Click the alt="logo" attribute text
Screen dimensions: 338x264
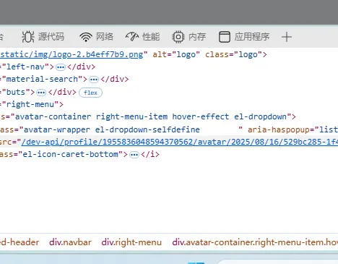pyautogui.click(x=176, y=54)
